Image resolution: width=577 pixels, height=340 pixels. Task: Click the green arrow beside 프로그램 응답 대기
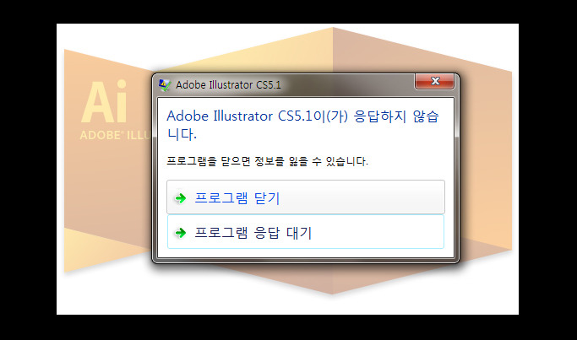tap(180, 233)
